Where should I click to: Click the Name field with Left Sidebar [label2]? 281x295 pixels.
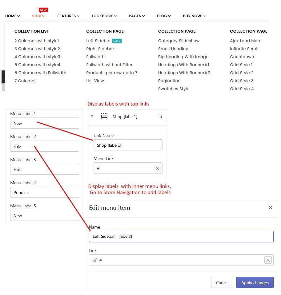pos(181,237)
